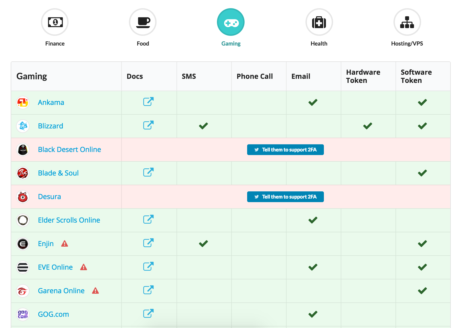Click the EVE Online logo icon
The height and width of the screenshot is (328, 461).
23,267
